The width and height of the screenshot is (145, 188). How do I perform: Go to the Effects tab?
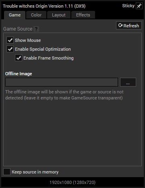(x=83, y=15)
